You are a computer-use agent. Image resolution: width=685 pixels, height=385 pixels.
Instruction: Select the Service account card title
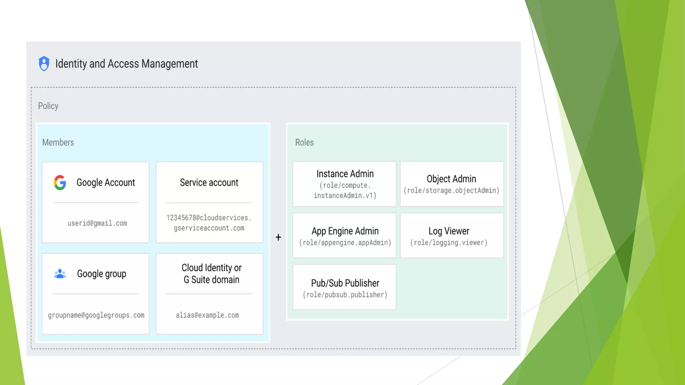click(209, 182)
